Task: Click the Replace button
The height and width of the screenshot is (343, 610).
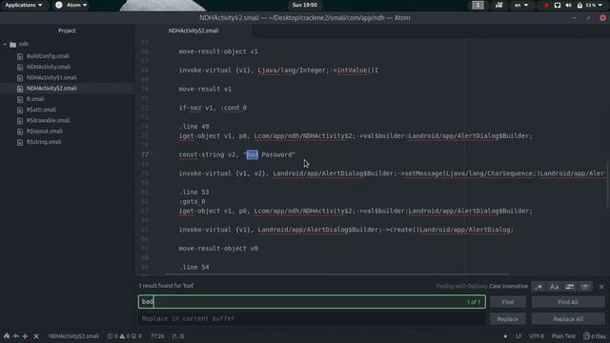Action: coord(508,319)
